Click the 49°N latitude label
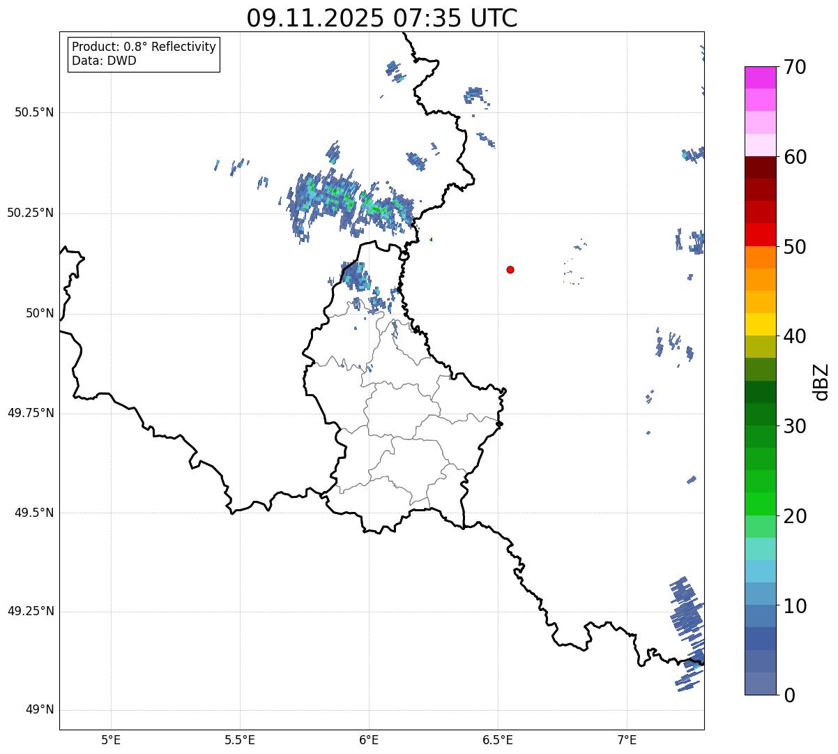The image size is (838, 754). (x=40, y=709)
